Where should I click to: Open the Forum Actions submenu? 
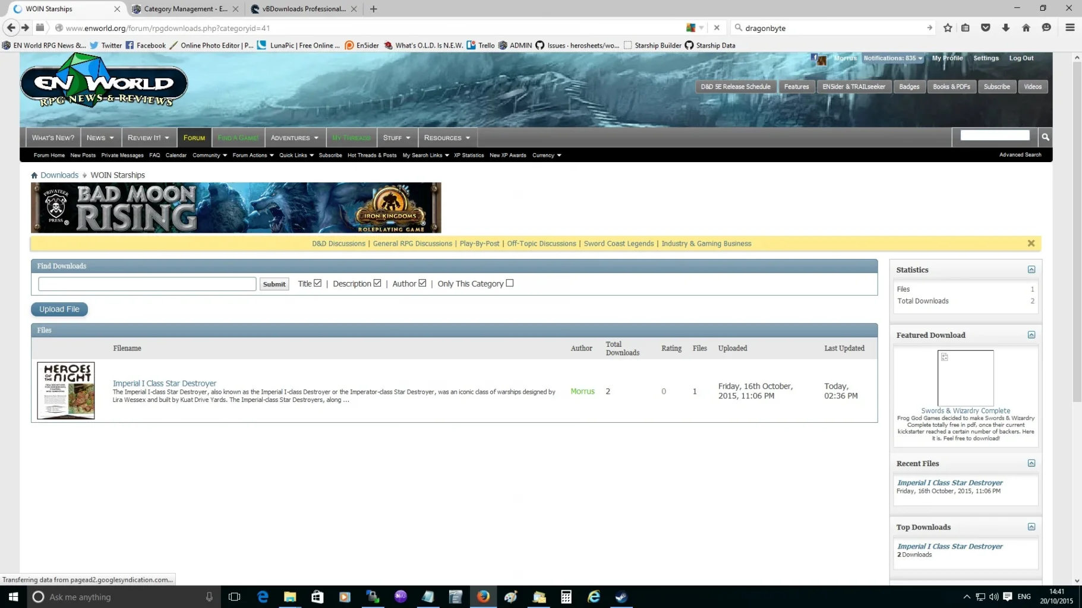pos(253,156)
